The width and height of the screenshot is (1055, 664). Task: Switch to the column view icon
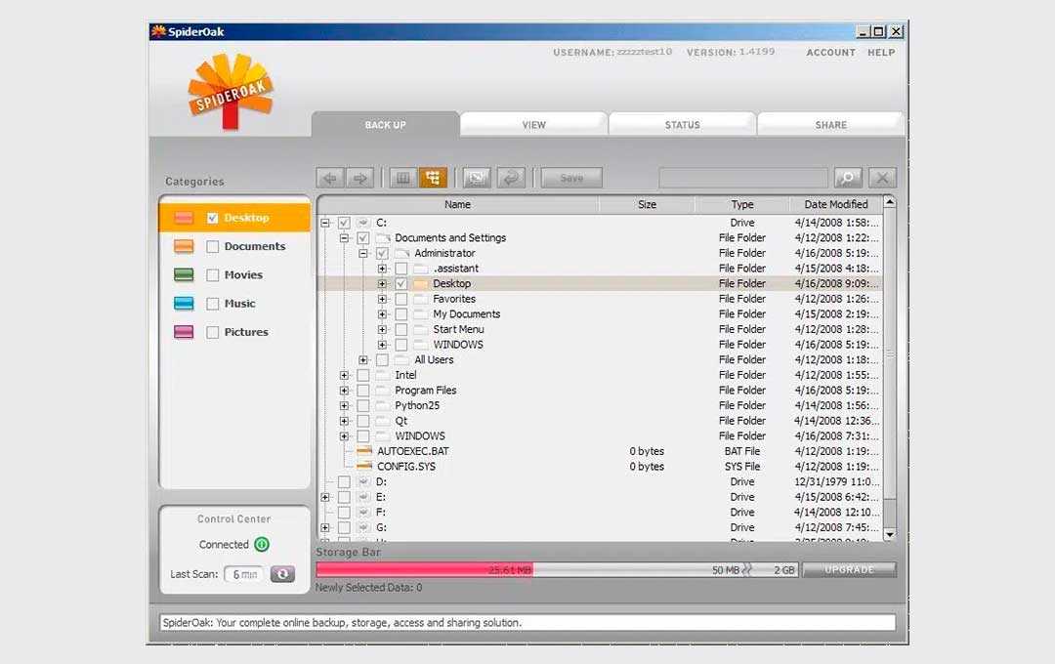pos(403,178)
